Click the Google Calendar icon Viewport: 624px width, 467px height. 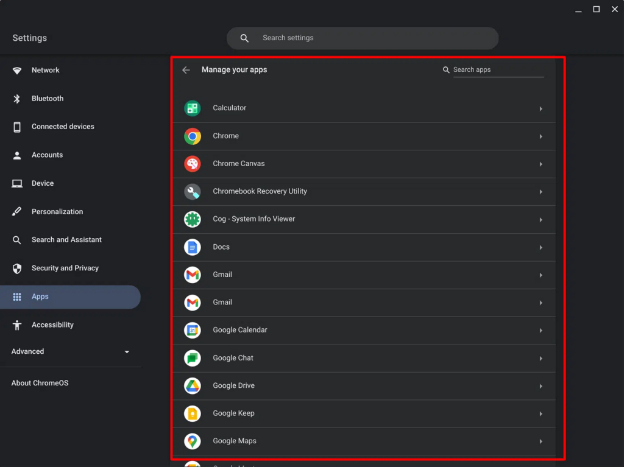pyautogui.click(x=192, y=330)
